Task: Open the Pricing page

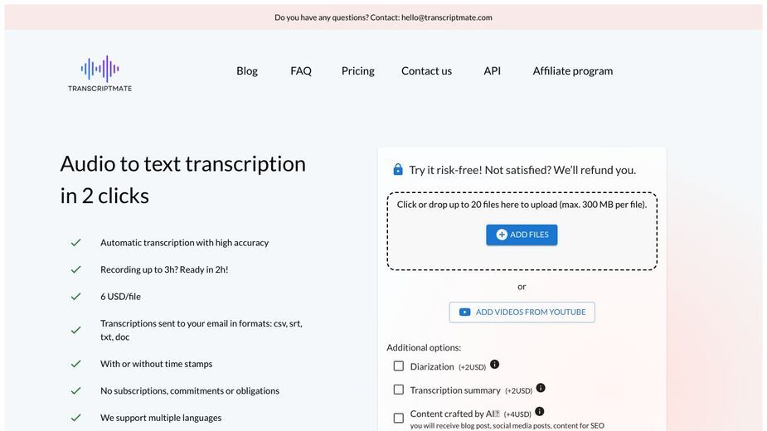Action: tap(358, 71)
